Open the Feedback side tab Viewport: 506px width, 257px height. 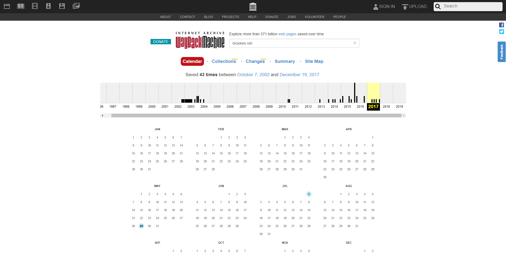pyautogui.click(x=502, y=52)
